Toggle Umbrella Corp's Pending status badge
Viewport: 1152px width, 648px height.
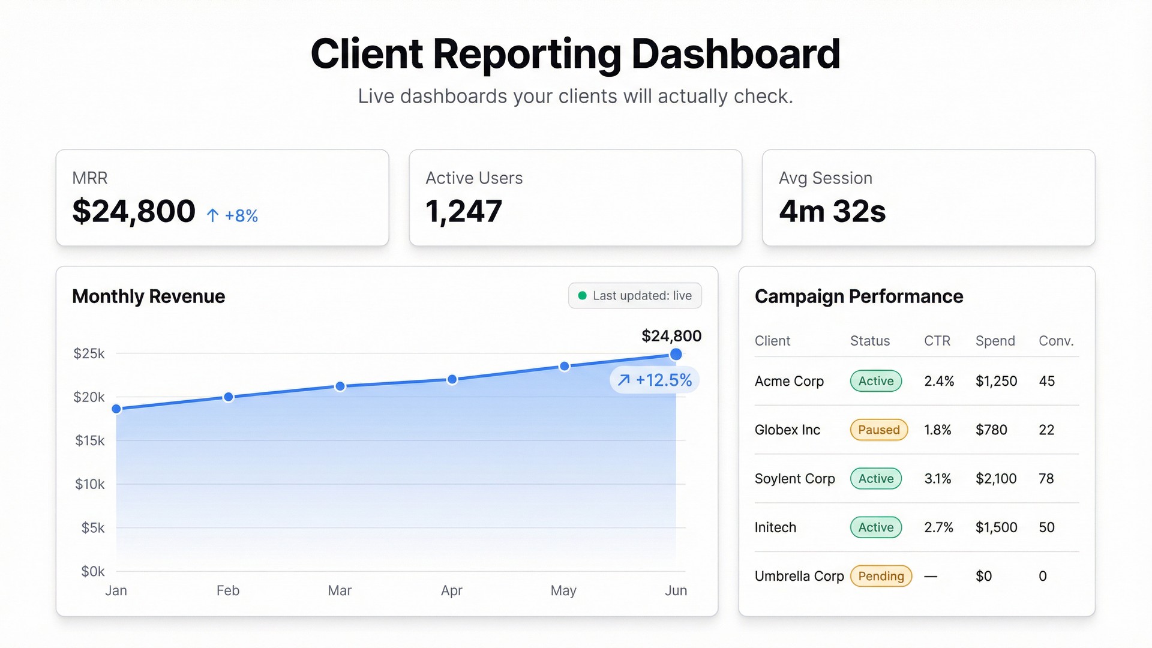[881, 576]
